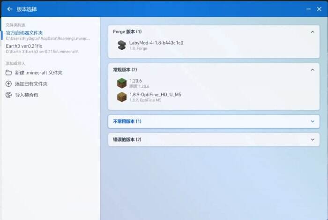Viewport: 328px width, 220px height.
Task: Minimize the 版本选择 window
Action: point(308,9)
